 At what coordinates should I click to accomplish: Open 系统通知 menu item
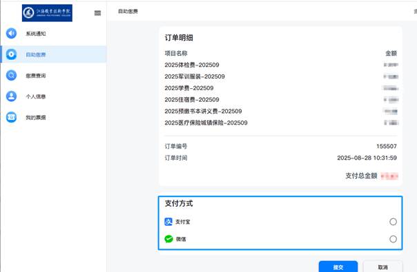pos(36,34)
